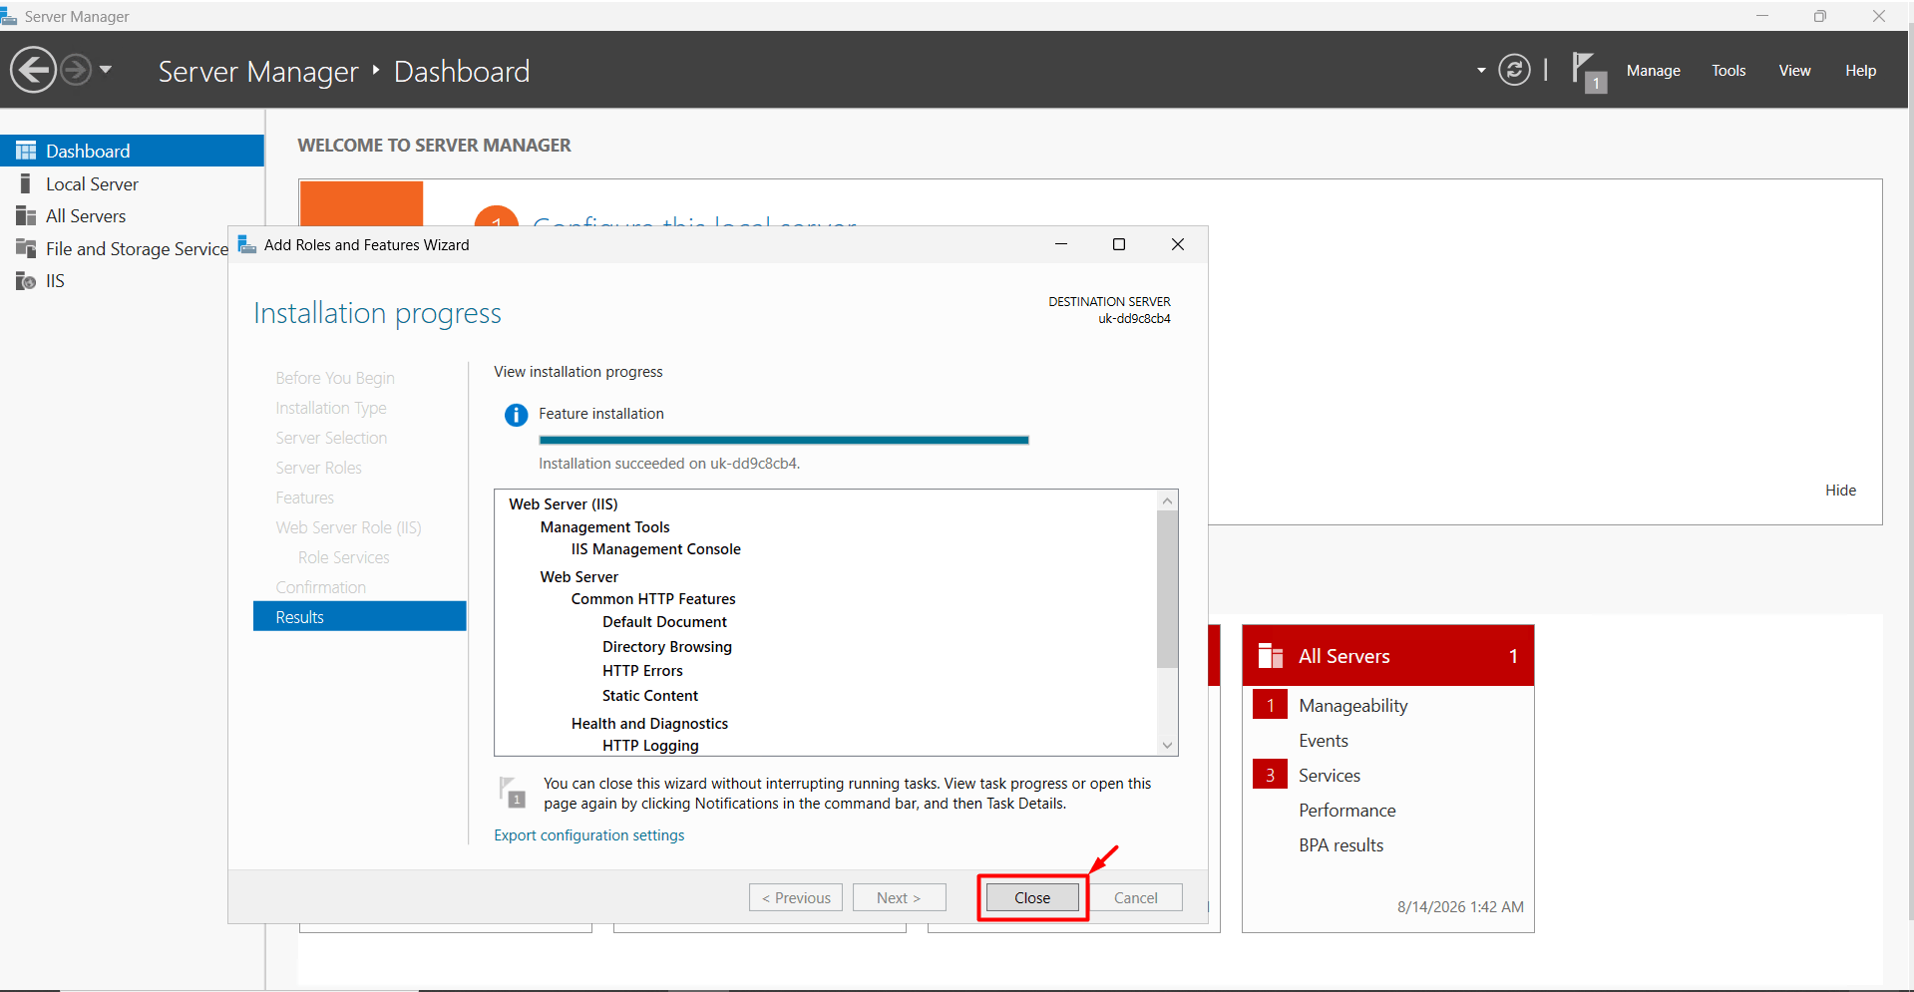Viewport: 1914px width, 992px height.
Task: Click the Dashboard grid icon
Action: (x=26, y=151)
